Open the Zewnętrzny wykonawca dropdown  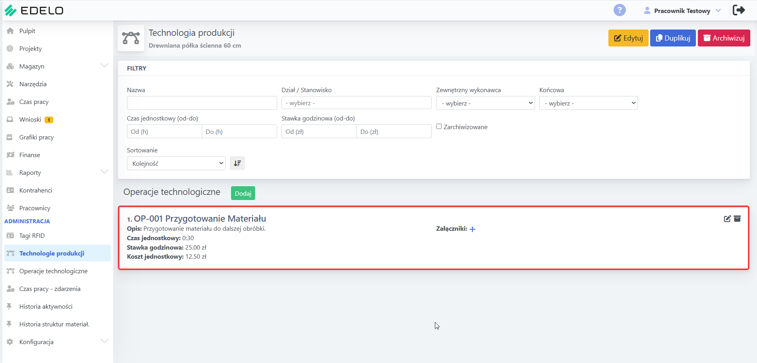[x=485, y=103]
